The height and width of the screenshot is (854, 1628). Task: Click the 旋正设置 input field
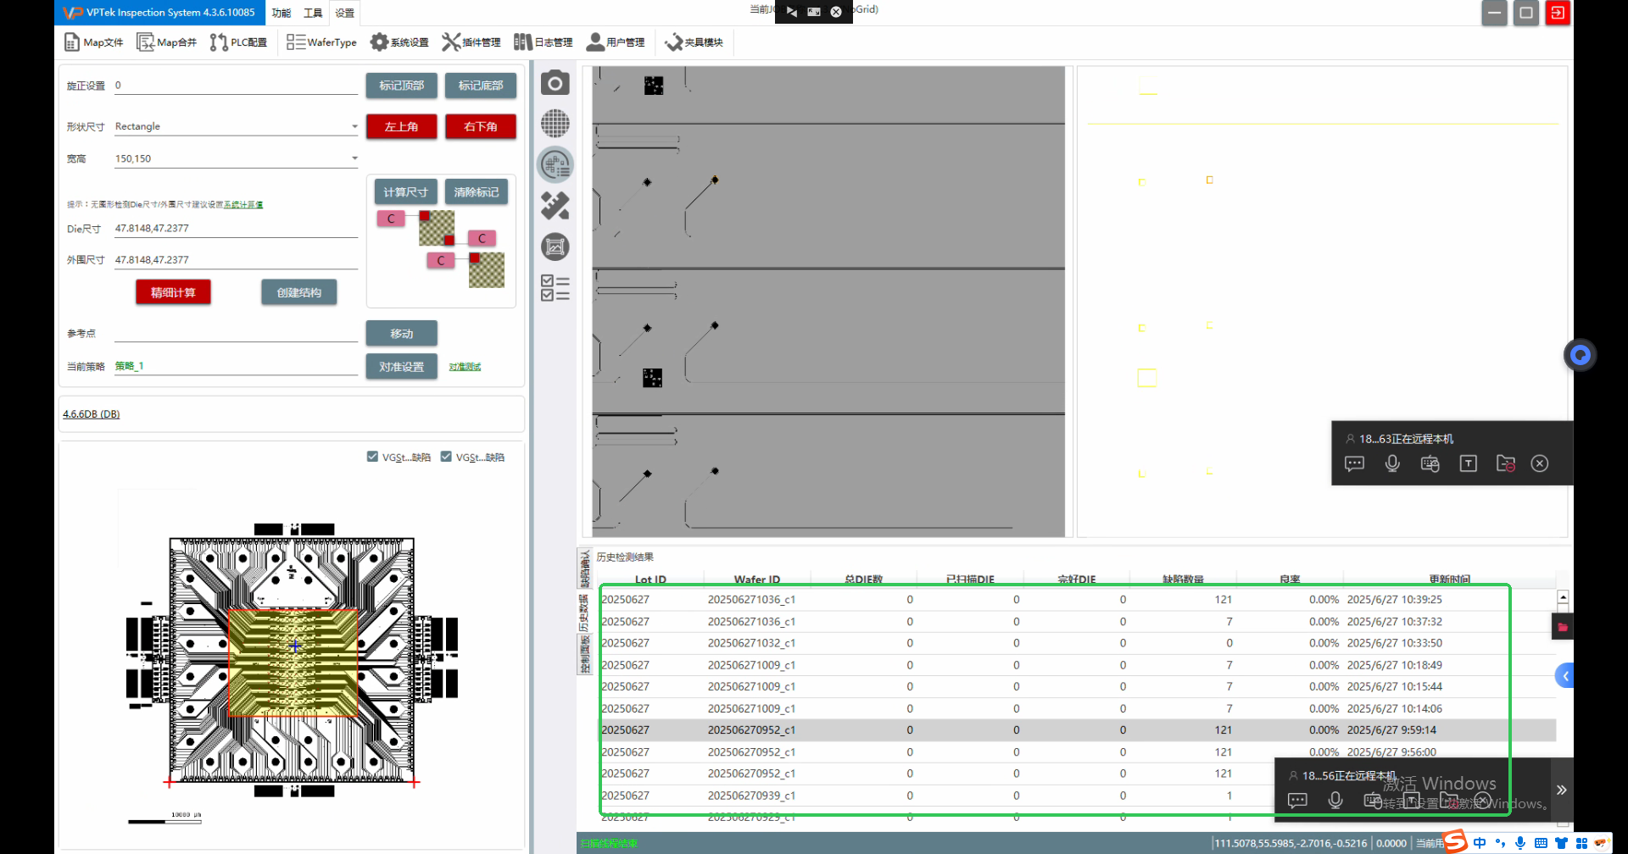point(237,86)
